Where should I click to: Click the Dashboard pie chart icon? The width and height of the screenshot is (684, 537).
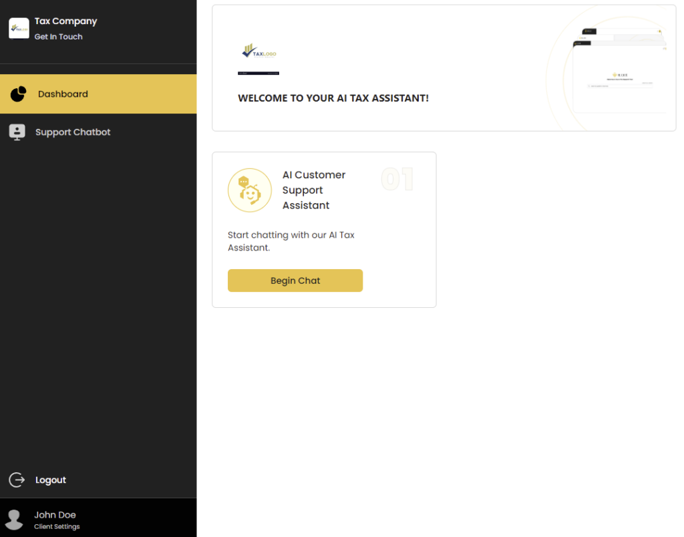(x=18, y=94)
